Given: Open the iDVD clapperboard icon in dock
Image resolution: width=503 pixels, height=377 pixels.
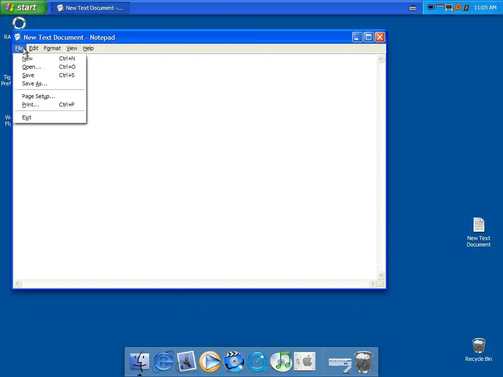Looking at the screenshot, I should (x=234, y=362).
